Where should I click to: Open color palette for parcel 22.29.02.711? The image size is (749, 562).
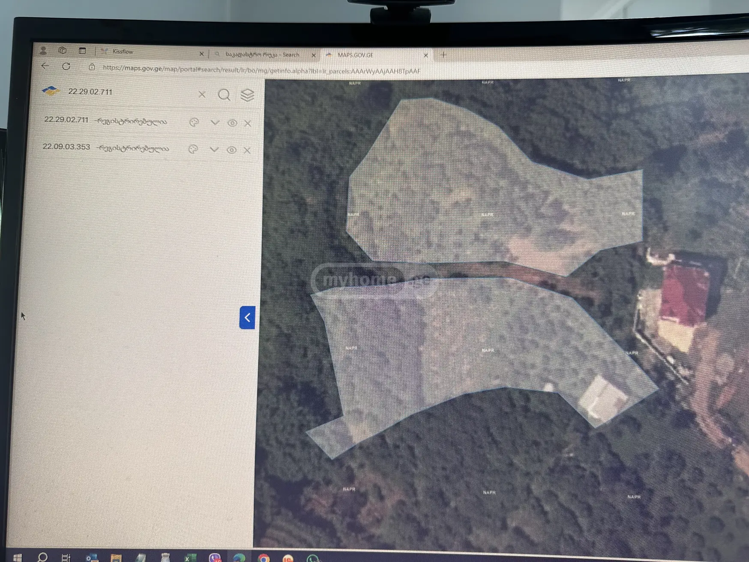(194, 123)
